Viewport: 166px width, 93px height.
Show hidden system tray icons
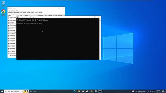click(x=148, y=91)
